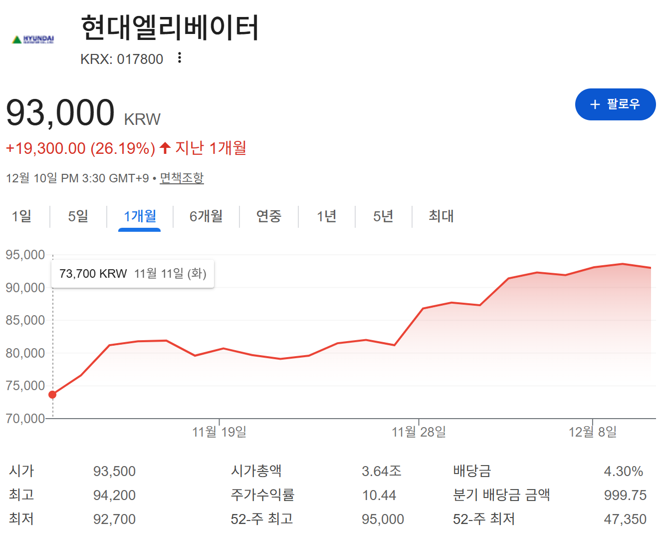Click the 80,000 y-axis label
Viewport: 662px width, 535px height.
[x=25, y=353]
